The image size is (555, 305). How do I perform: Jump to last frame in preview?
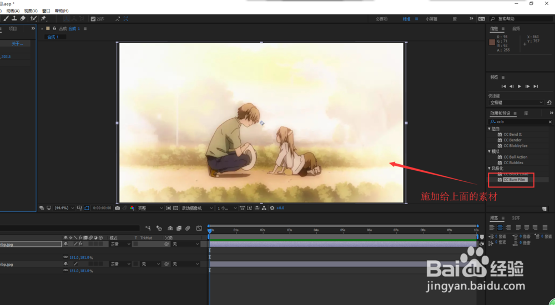coord(536,87)
